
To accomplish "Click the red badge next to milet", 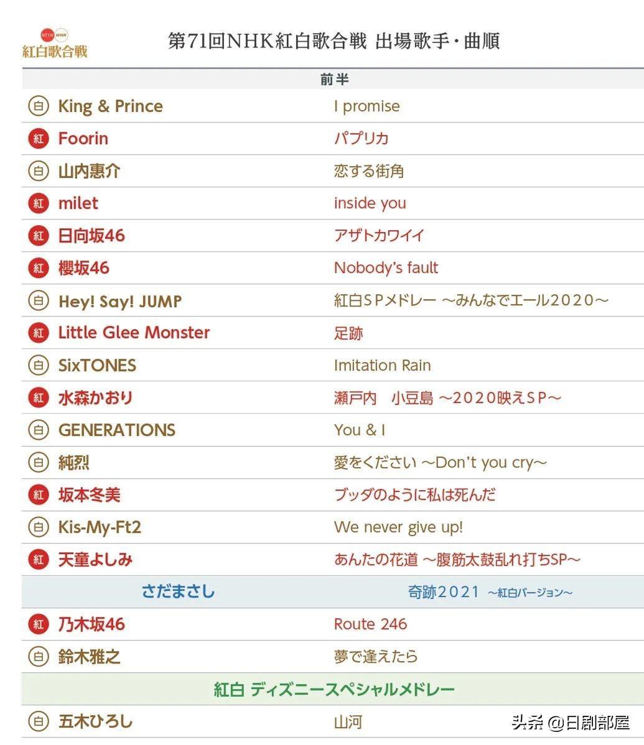I will coord(39,203).
